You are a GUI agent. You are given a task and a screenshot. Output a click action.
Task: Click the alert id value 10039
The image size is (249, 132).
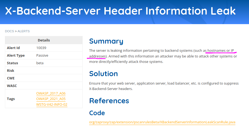(41, 48)
